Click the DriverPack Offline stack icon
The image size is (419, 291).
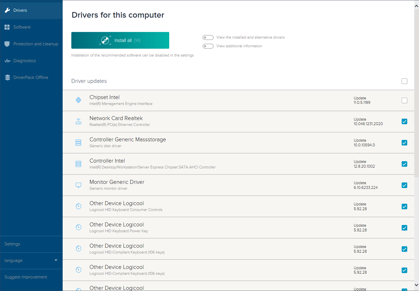pyautogui.click(x=7, y=77)
